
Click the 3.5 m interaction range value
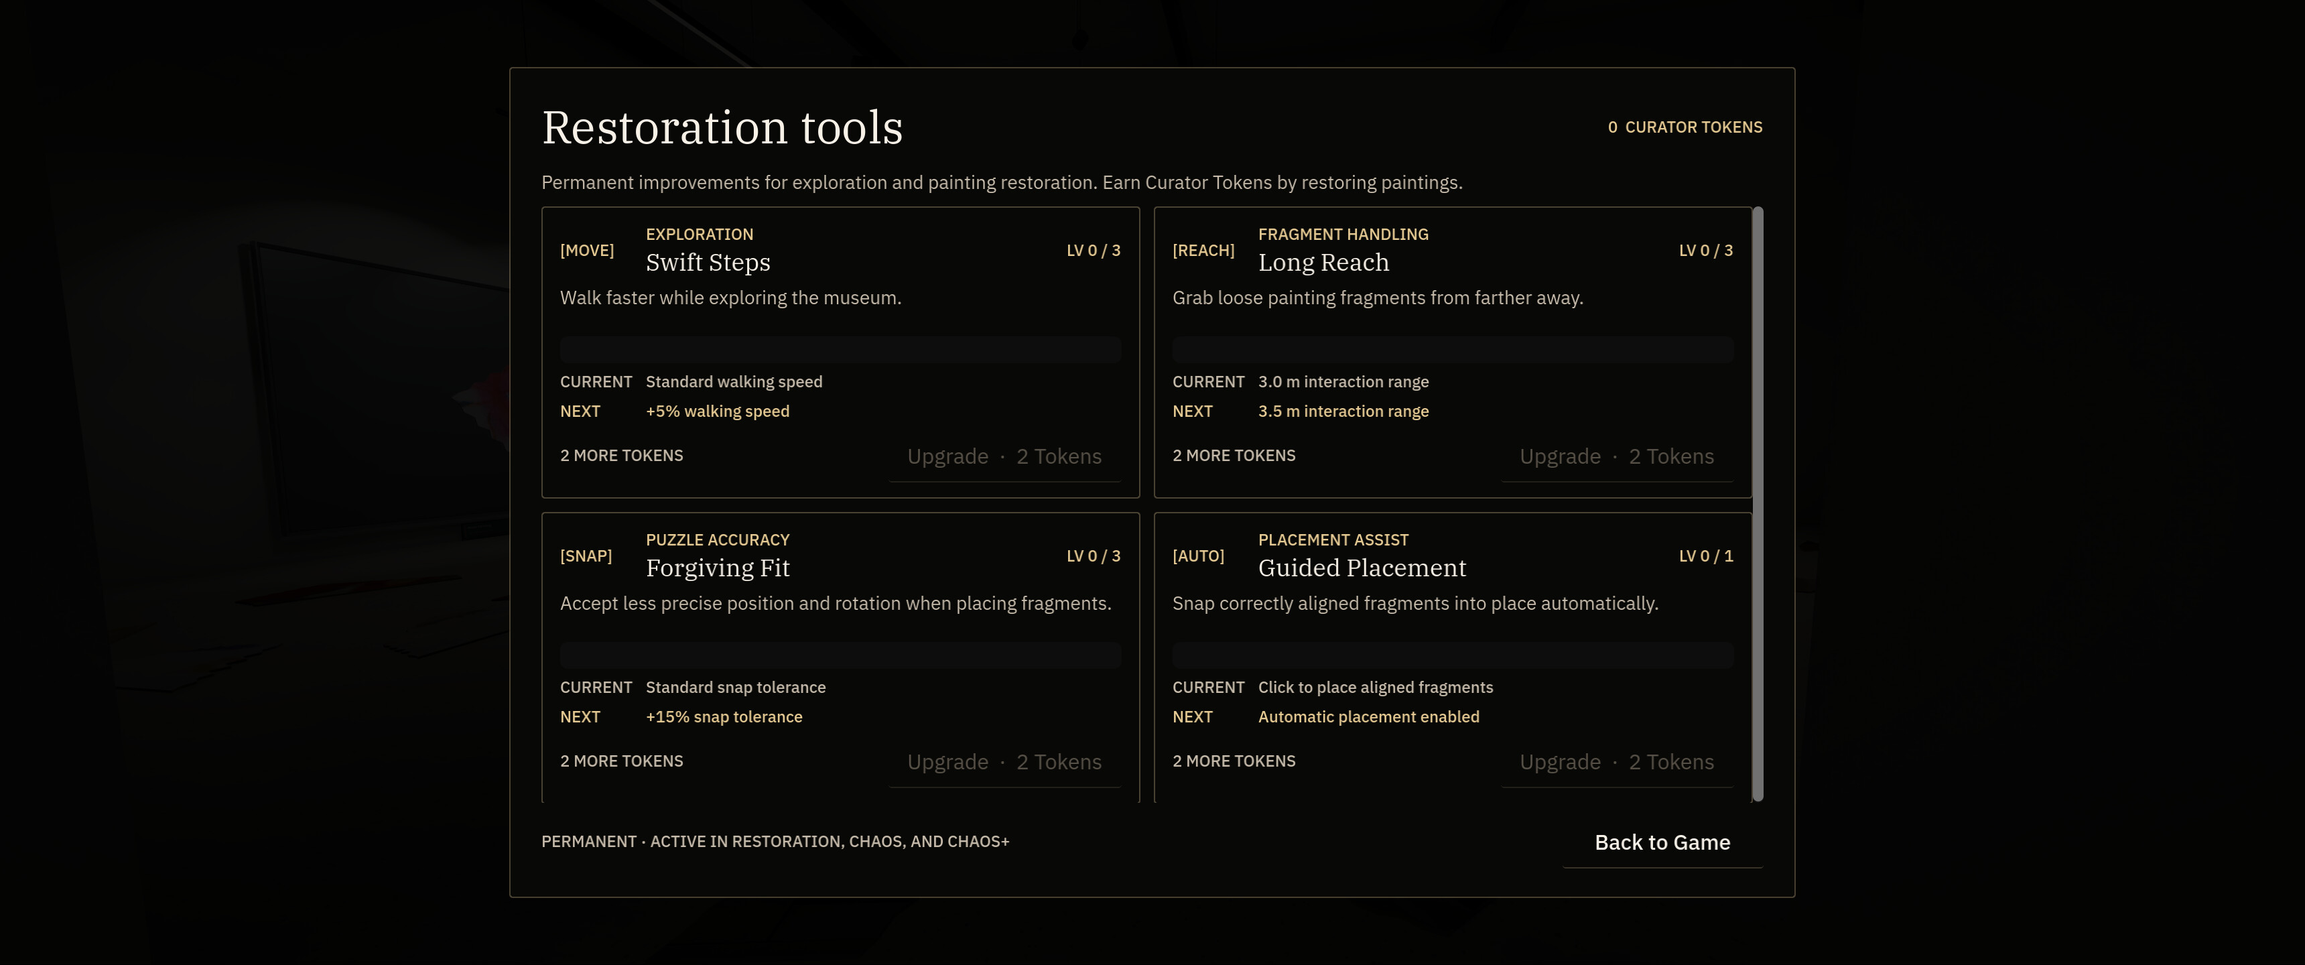[1343, 411]
